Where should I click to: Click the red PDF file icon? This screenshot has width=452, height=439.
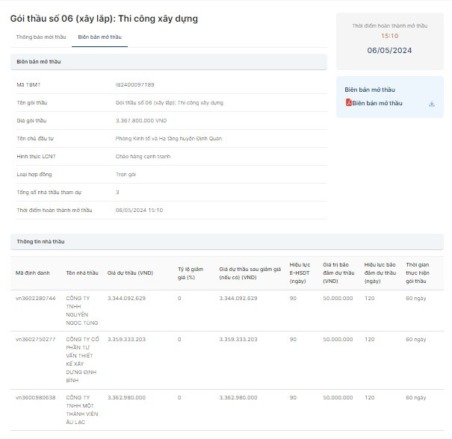348,103
